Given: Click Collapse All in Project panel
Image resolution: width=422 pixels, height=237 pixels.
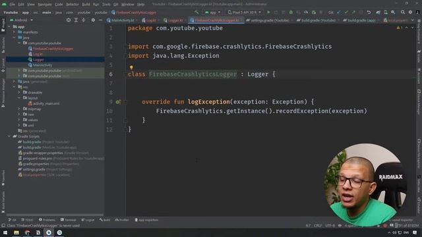Looking at the screenshot, I should (84, 20).
